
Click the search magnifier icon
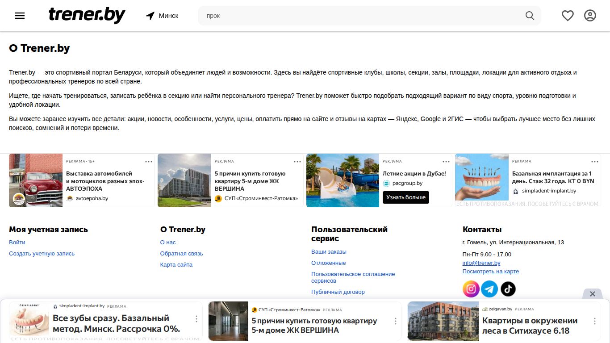pyautogui.click(x=530, y=16)
